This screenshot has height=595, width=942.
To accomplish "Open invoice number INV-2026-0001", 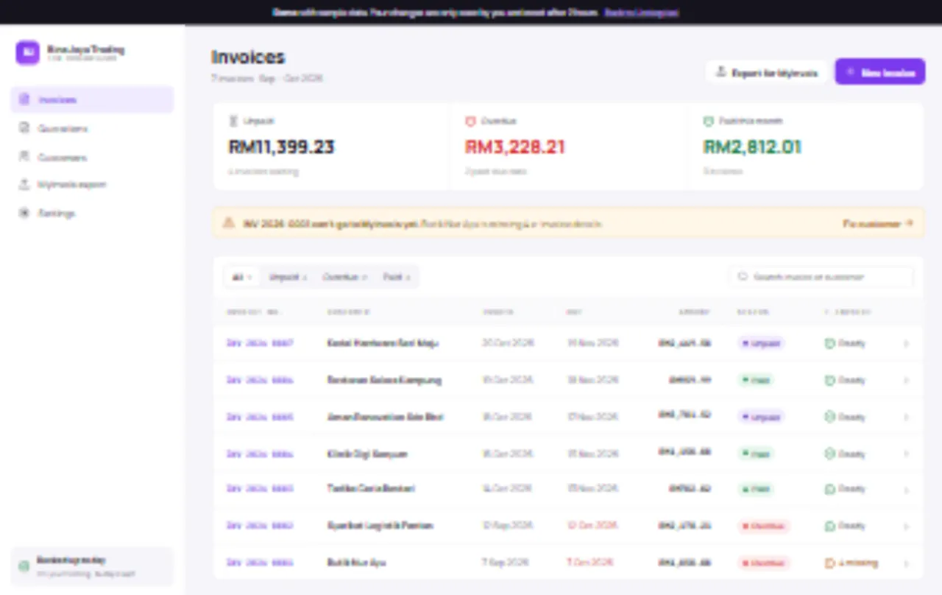I will [260, 563].
